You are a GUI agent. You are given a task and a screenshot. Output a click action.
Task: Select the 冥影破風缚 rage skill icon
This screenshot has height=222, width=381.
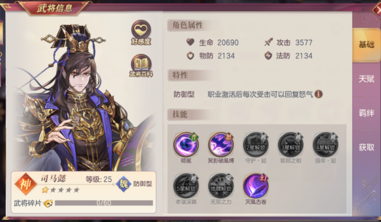point(221,144)
